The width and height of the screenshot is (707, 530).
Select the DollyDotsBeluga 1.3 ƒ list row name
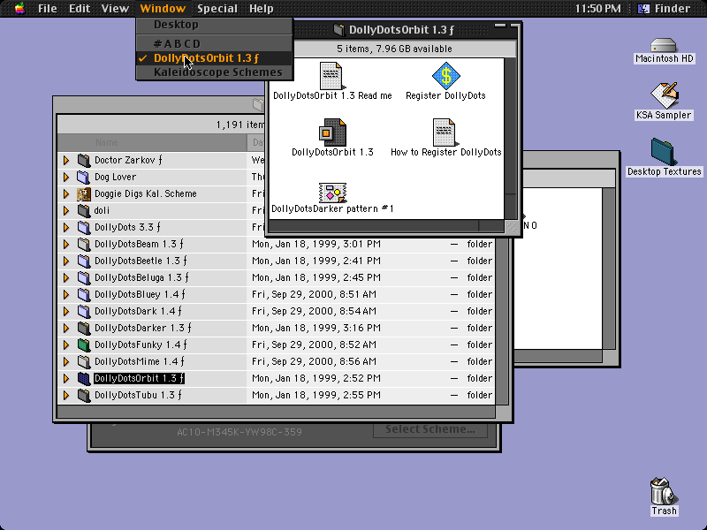pyautogui.click(x=141, y=277)
